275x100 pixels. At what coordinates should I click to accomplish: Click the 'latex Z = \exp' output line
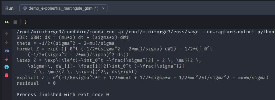[109, 60]
